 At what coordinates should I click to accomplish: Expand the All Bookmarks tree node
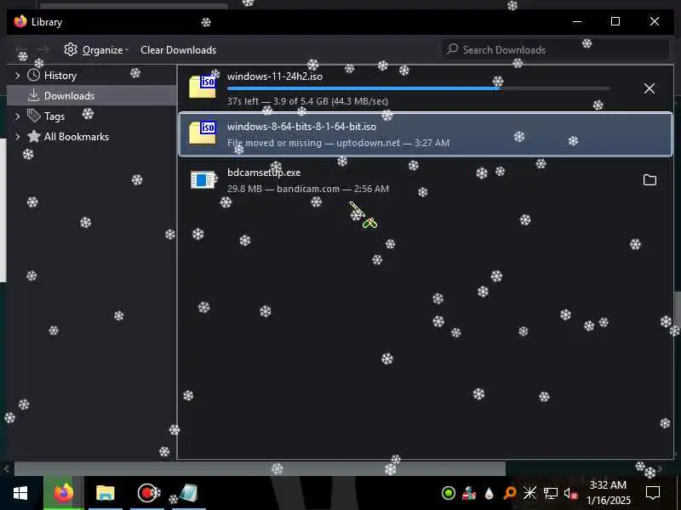tap(17, 137)
